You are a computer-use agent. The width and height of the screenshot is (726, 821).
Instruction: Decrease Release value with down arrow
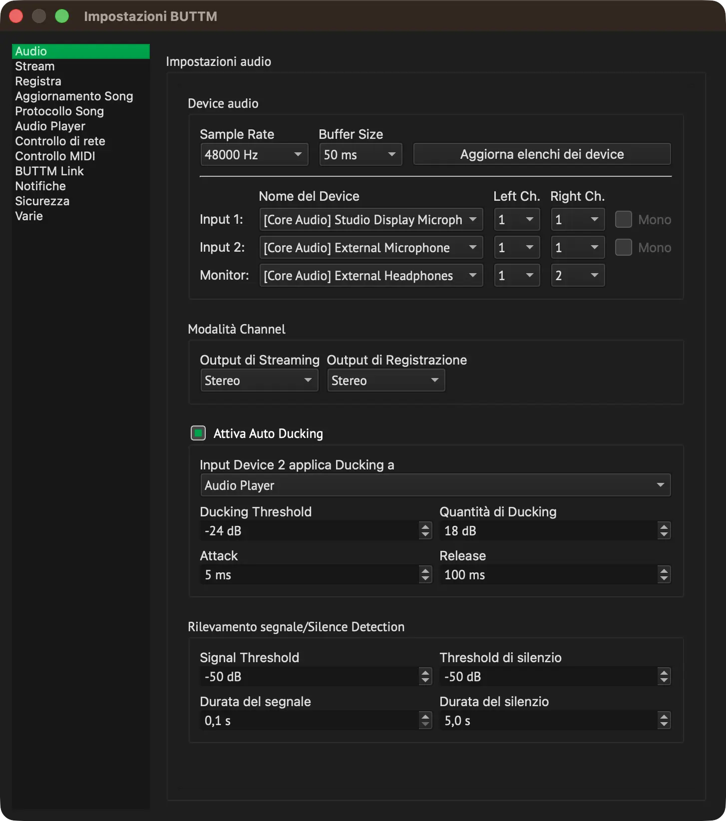[664, 579]
